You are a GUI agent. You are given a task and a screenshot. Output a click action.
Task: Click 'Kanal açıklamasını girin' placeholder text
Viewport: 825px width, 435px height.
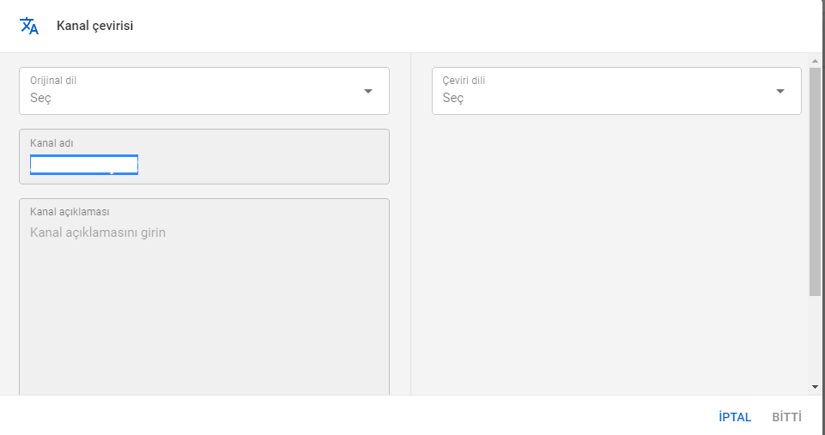pyautogui.click(x=98, y=233)
